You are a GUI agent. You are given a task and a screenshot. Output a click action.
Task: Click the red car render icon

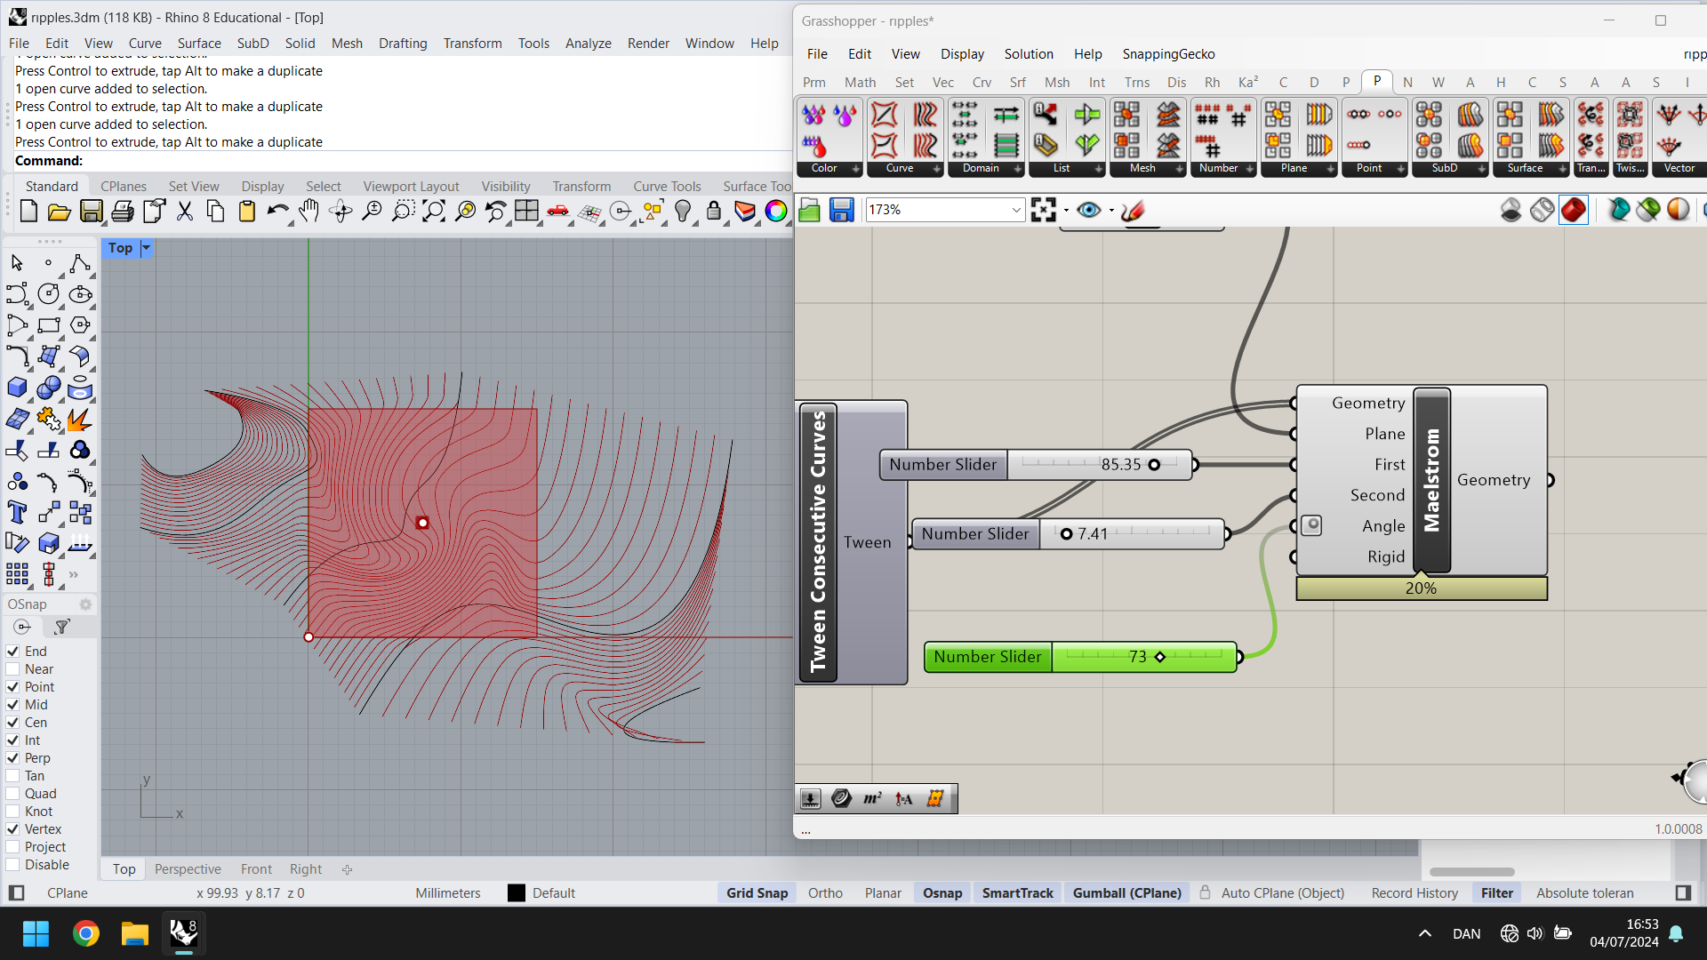(x=558, y=212)
